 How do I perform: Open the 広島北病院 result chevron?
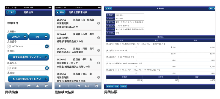click(x=98, y=38)
